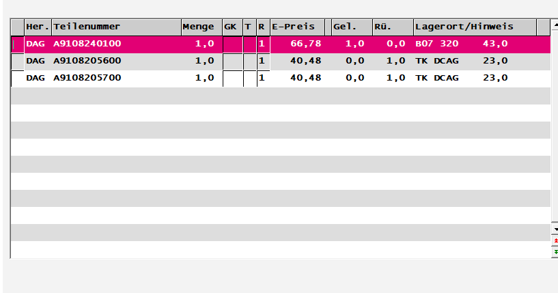The image size is (558, 293).
Task: Click the red double-arrow scroll icon
Action: click(x=555, y=241)
